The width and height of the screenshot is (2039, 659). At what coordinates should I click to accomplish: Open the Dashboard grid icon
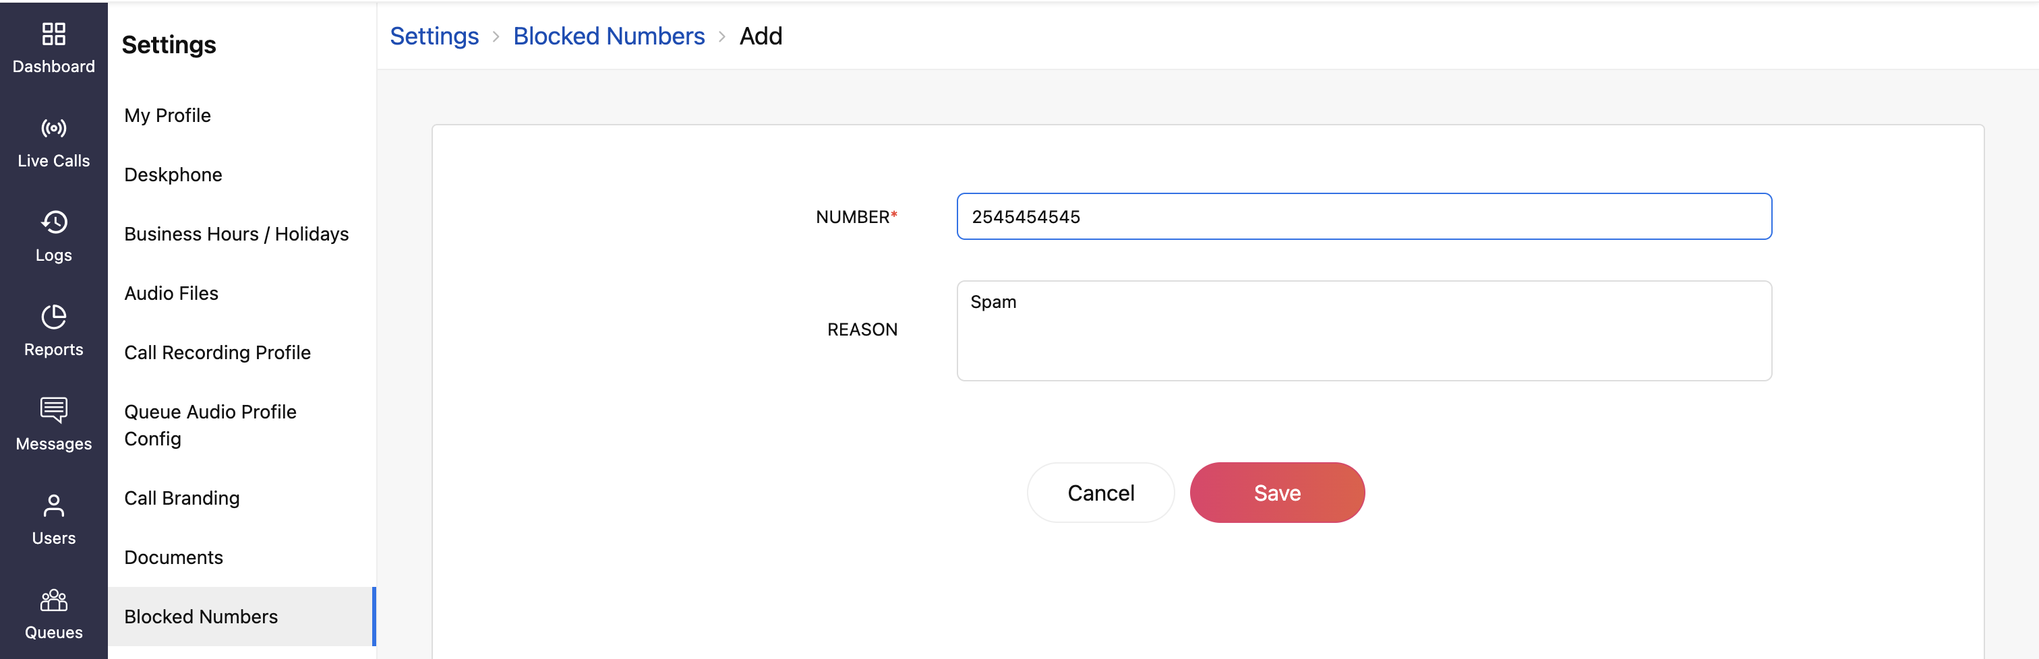click(54, 34)
